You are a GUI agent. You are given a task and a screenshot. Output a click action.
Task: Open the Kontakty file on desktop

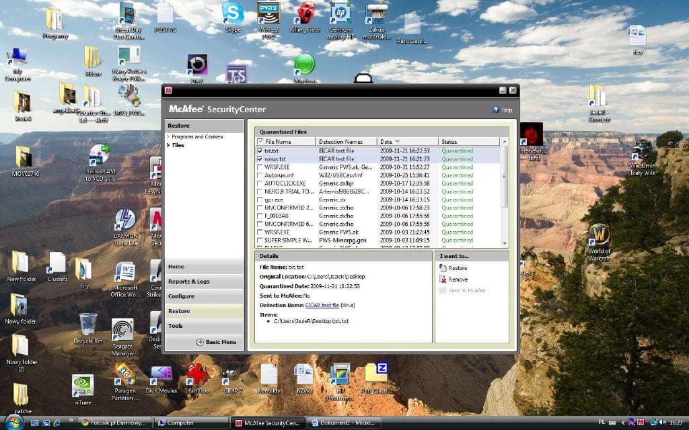coord(268,380)
